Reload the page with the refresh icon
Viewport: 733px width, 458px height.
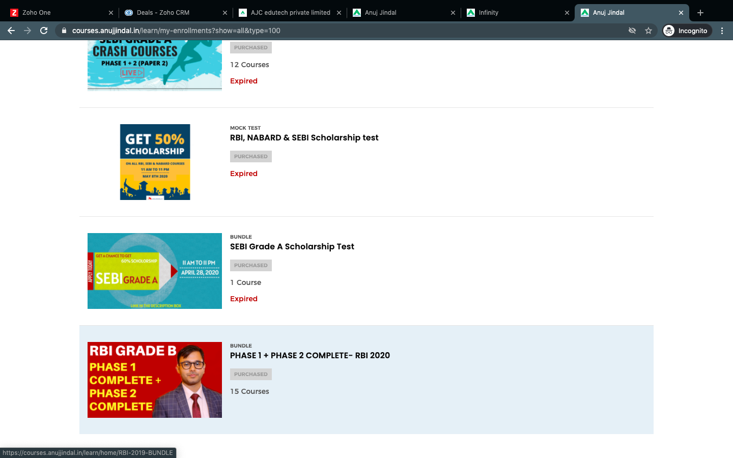(x=44, y=31)
